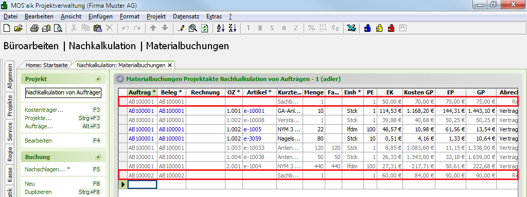Click the Print toolbar icon

tap(34, 28)
